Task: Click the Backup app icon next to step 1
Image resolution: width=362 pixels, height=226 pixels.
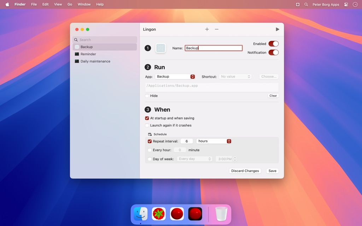Action: 161,48
